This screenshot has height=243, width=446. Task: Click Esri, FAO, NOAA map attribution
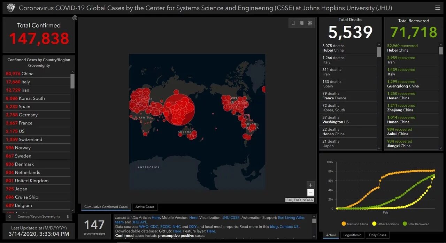coord(300,200)
